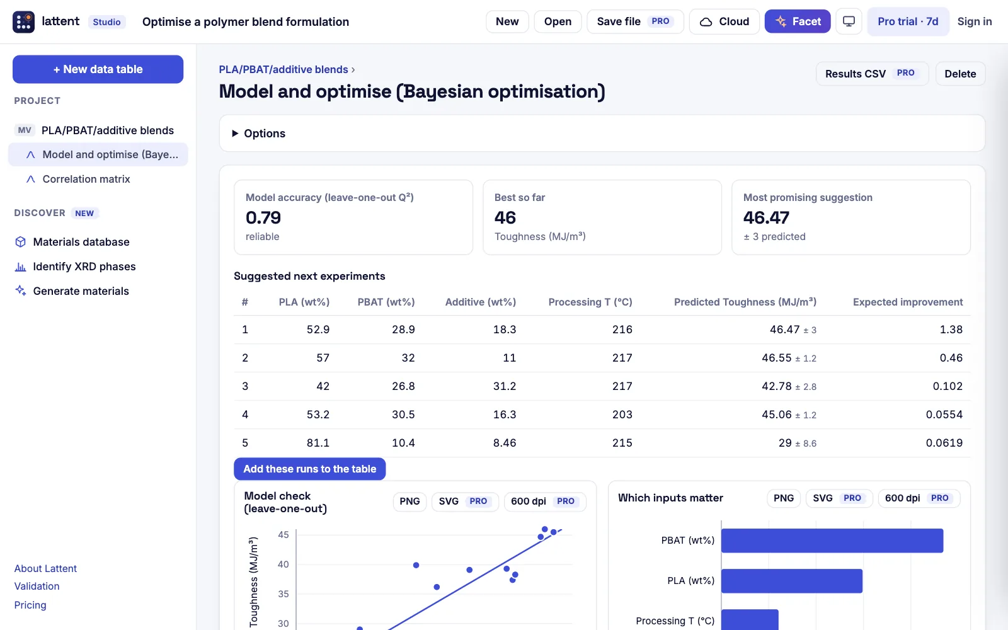Export Which inputs matter chart as PNG
The width and height of the screenshot is (1008, 630).
(x=784, y=498)
